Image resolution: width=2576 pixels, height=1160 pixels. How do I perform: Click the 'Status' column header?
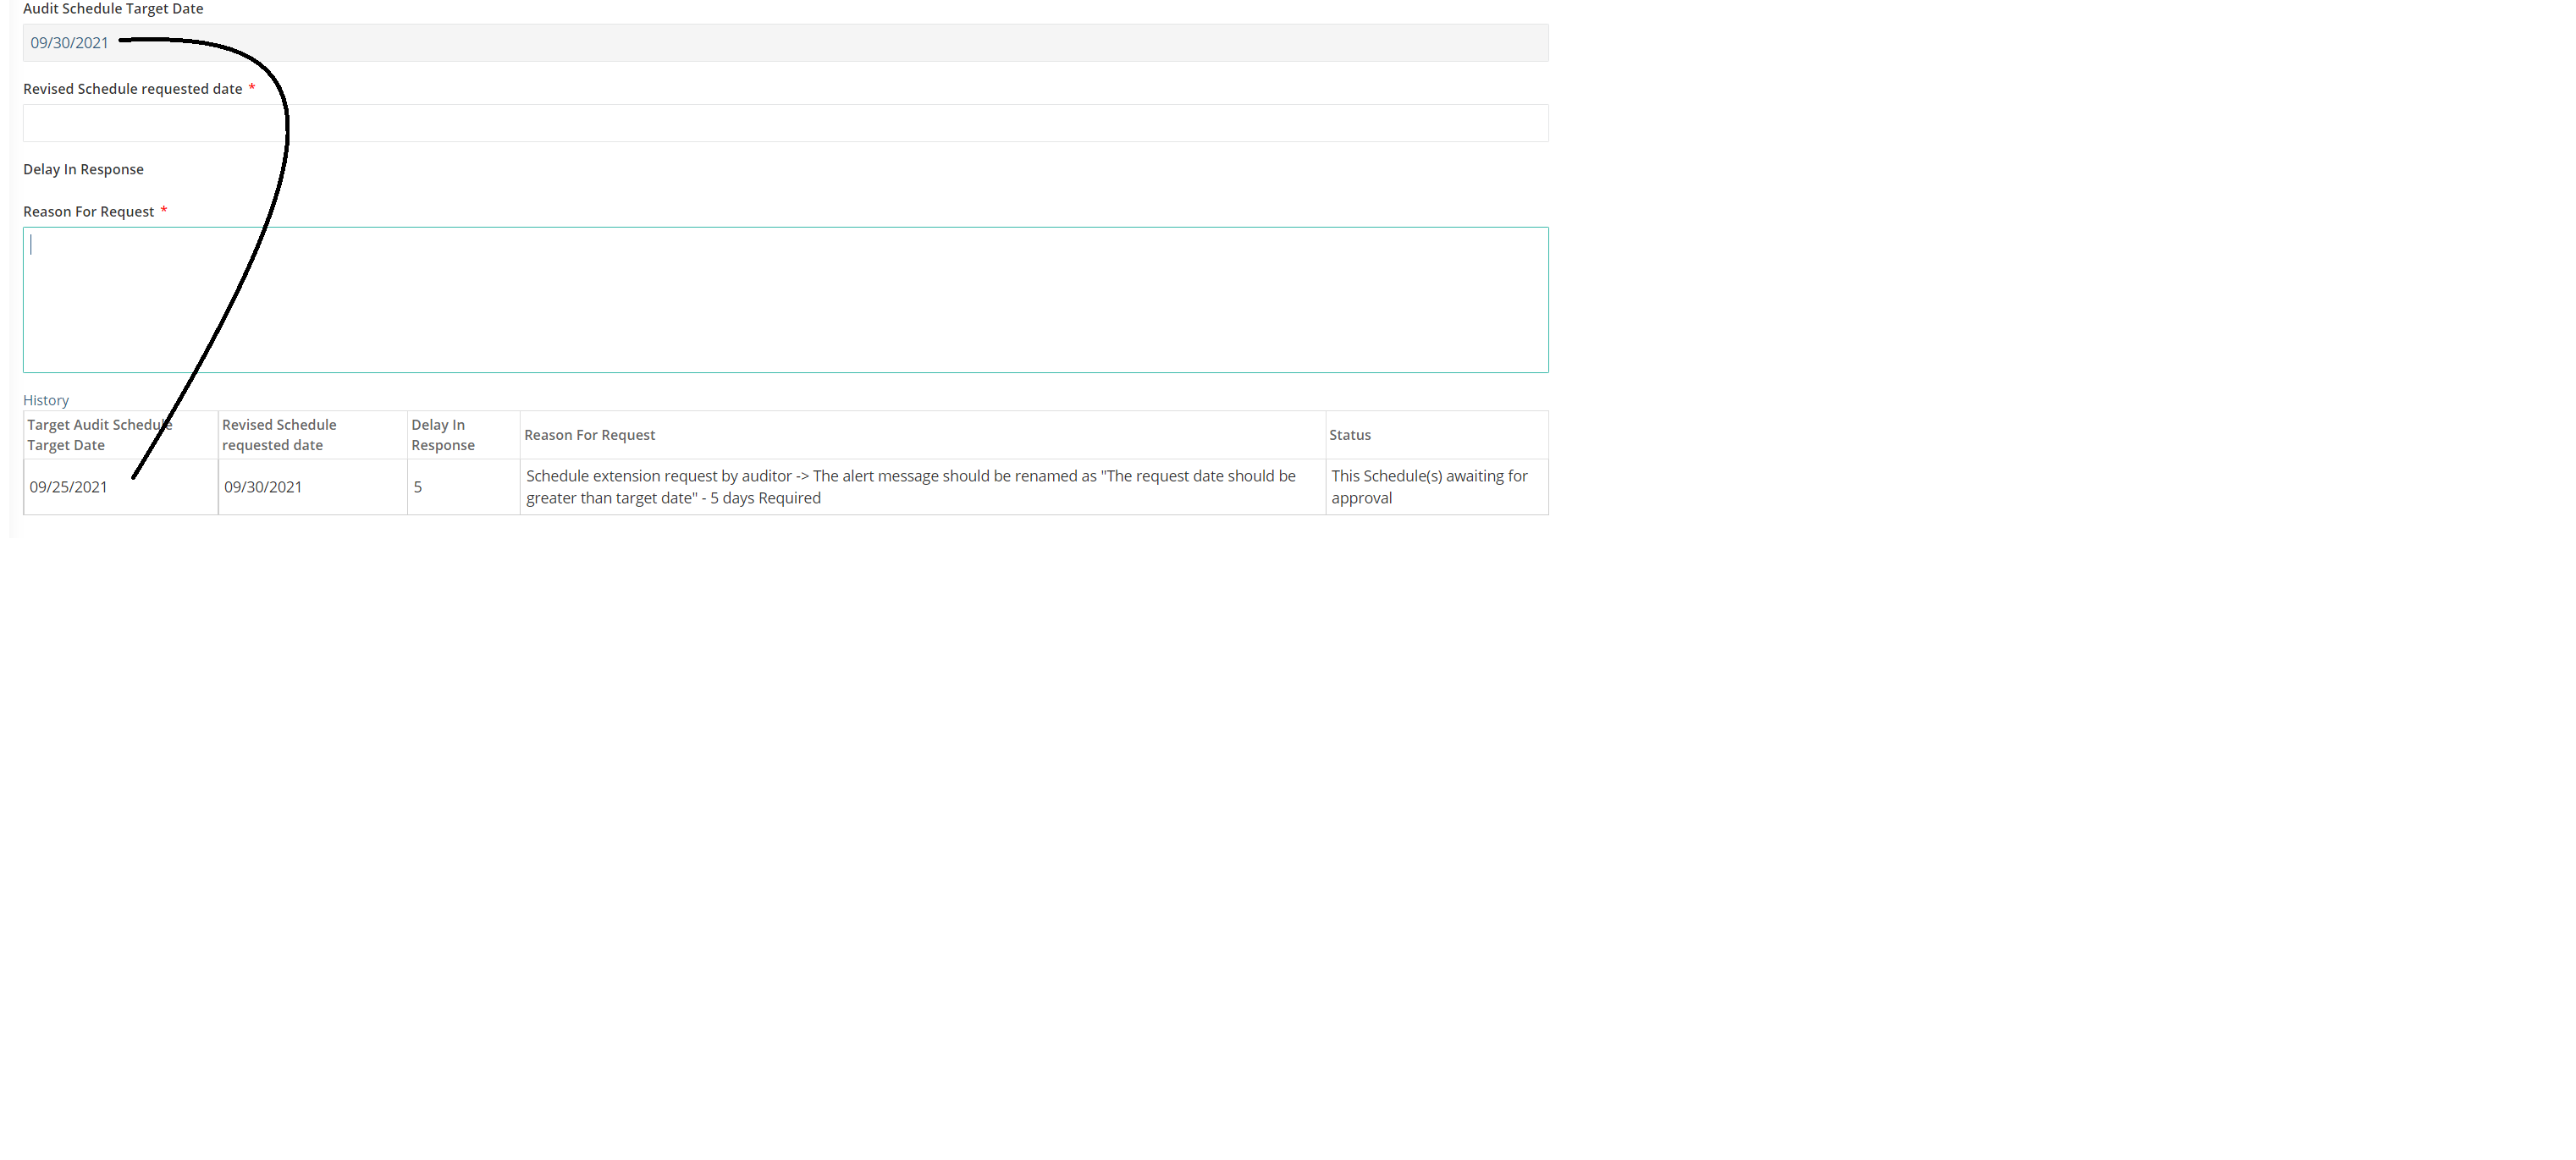(x=1437, y=435)
